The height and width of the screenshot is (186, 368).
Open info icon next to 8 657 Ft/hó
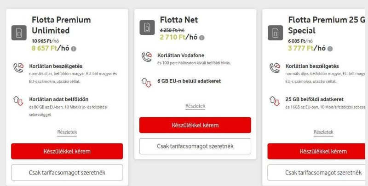74,49
